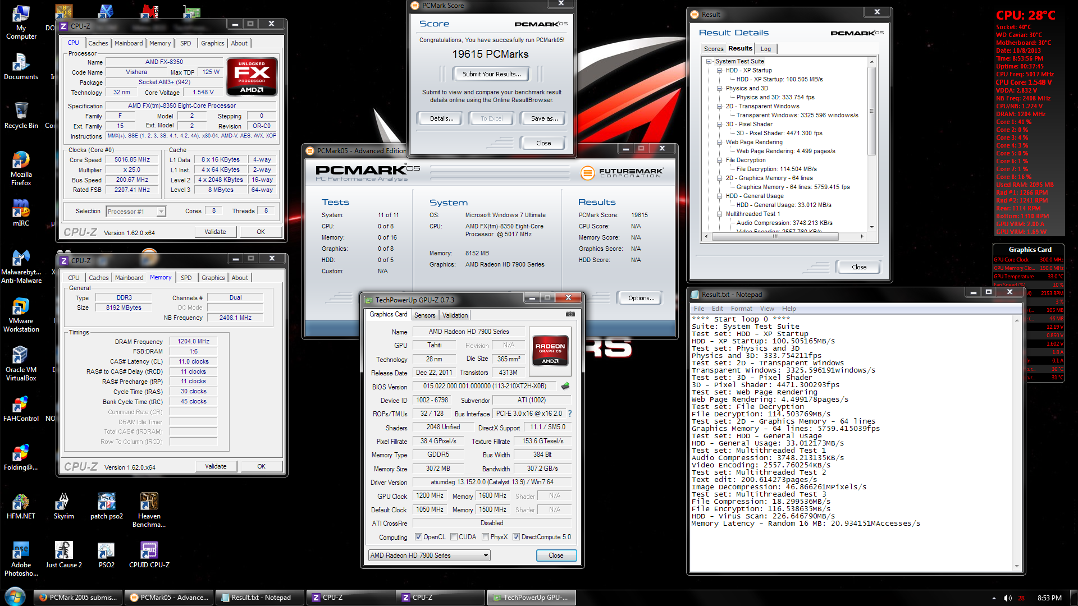Click the volume speaker tray icon

pyautogui.click(x=1008, y=598)
